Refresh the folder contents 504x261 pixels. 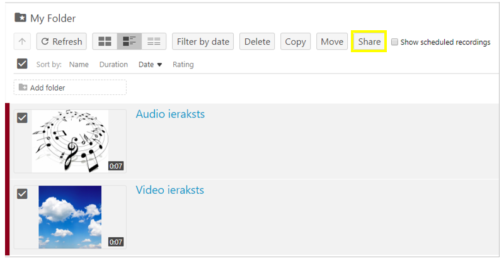click(61, 42)
